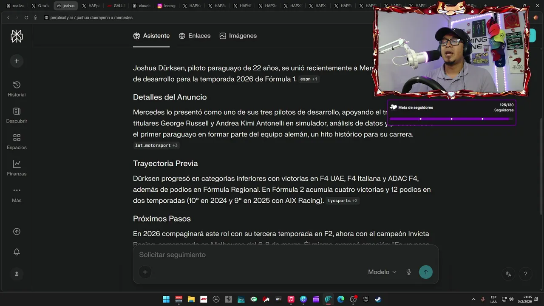Open the ESP LAA keyboard language switcher

click(493, 299)
